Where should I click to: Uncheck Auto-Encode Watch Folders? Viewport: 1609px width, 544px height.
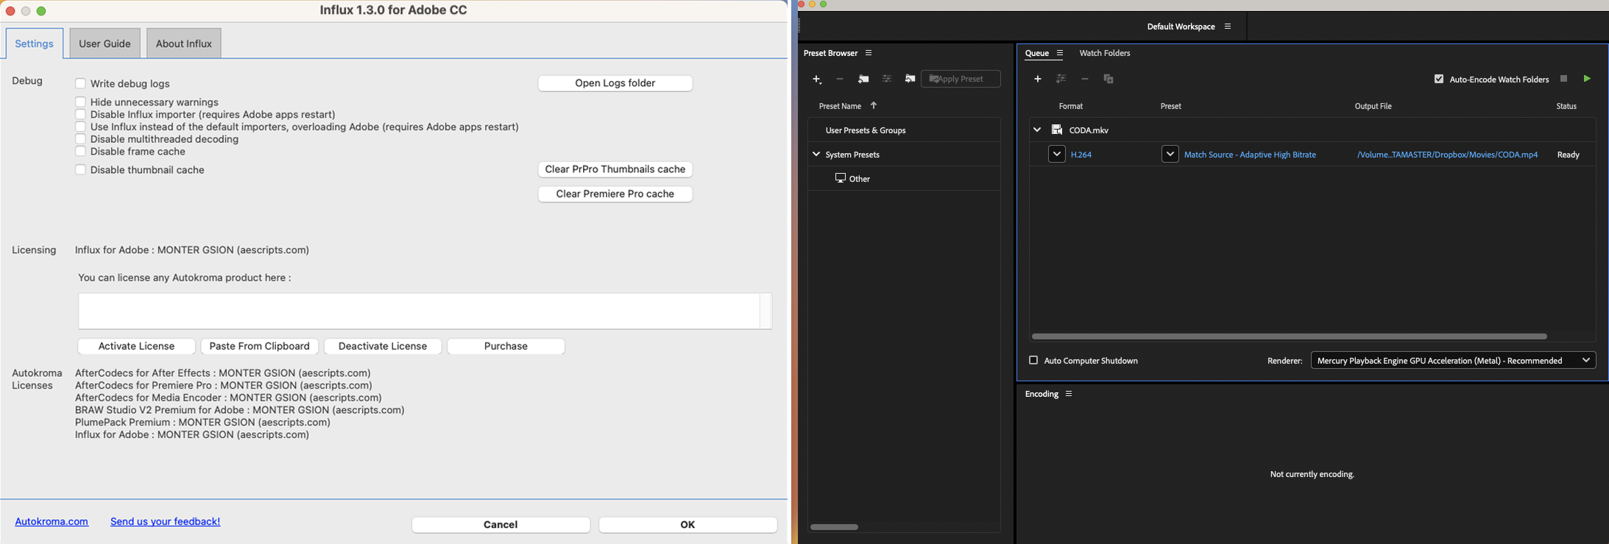pos(1438,79)
